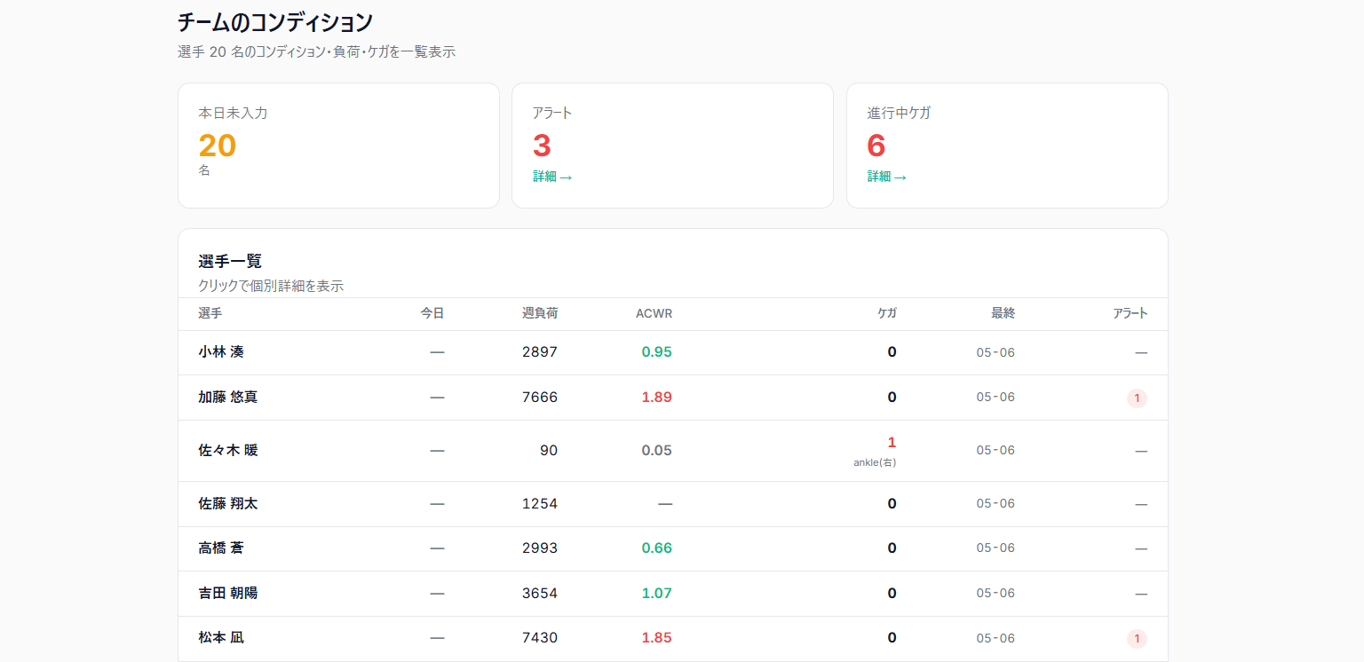Click the 最終 column header
Image resolution: width=1364 pixels, height=662 pixels.
coord(1003,313)
